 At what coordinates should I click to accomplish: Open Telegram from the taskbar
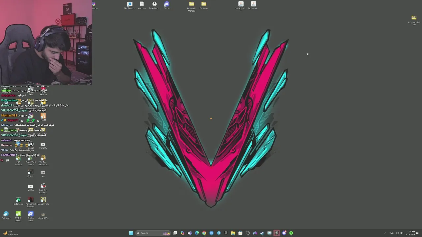click(219, 233)
